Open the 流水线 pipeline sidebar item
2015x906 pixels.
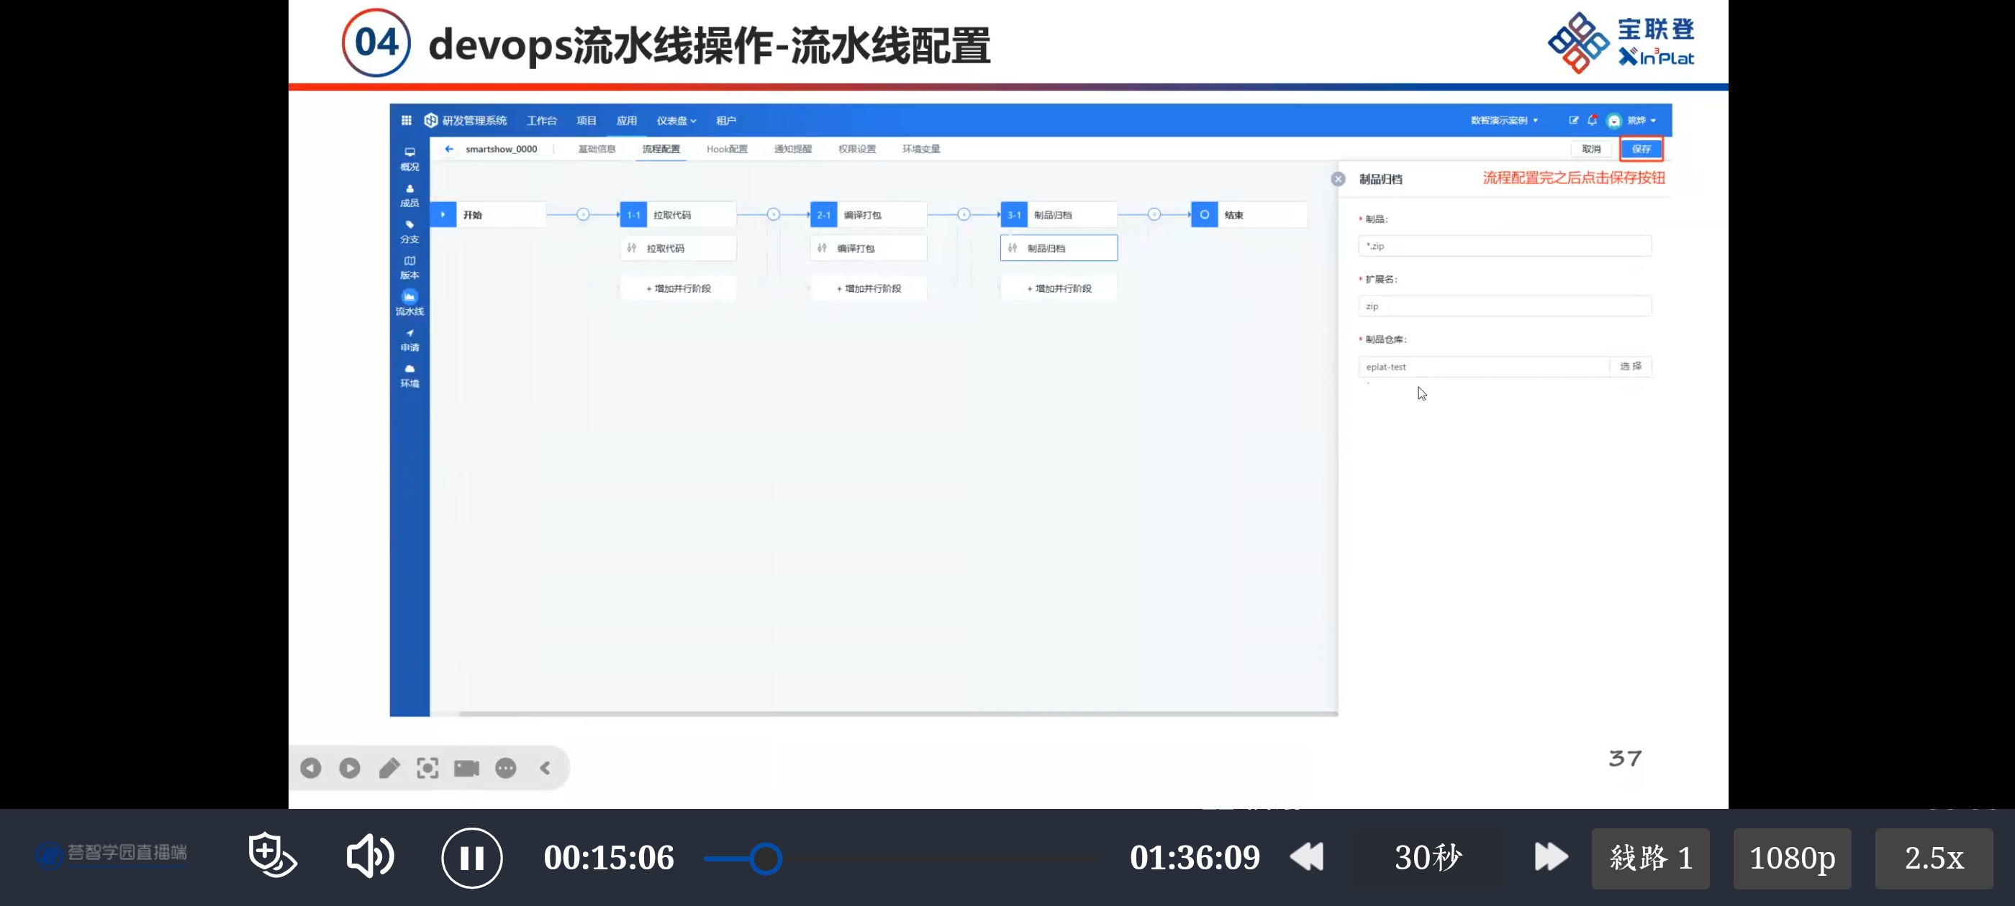click(409, 303)
